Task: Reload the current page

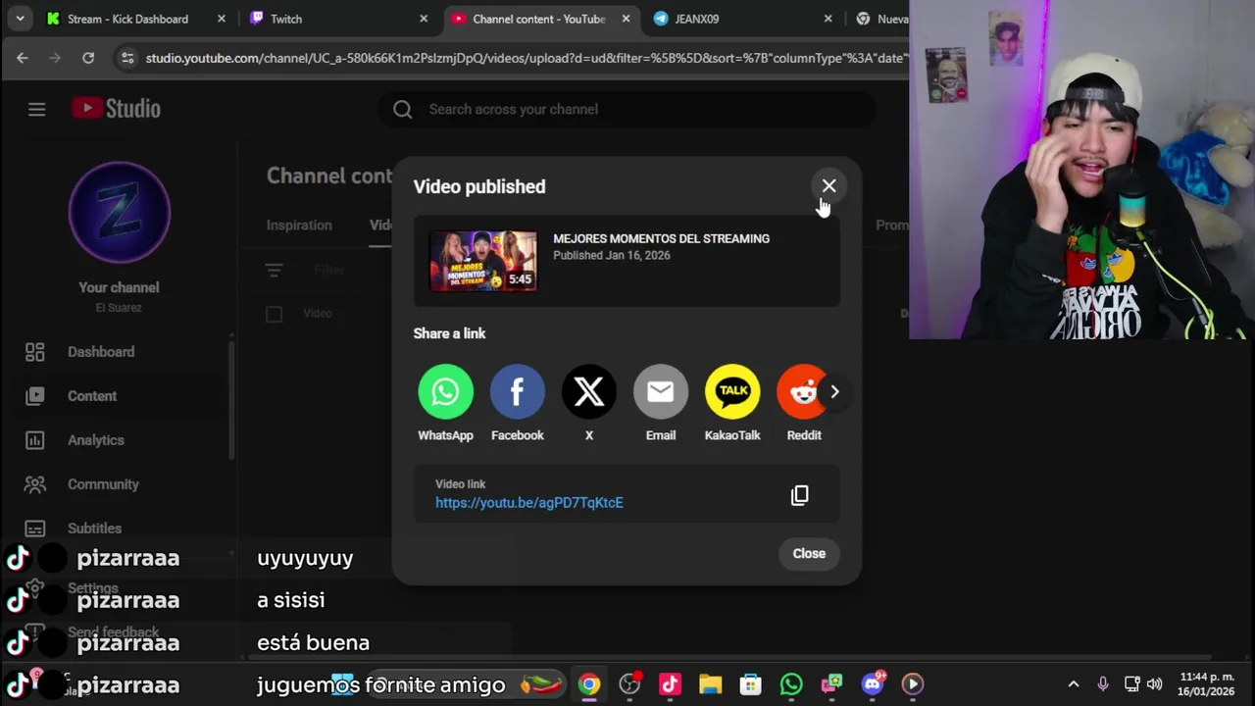Action: pos(88,58)
